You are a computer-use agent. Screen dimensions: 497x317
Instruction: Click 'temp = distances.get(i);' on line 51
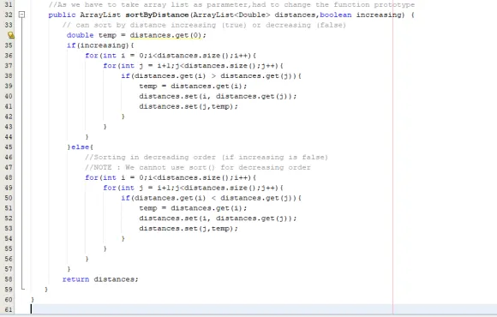tap(193, 208)
